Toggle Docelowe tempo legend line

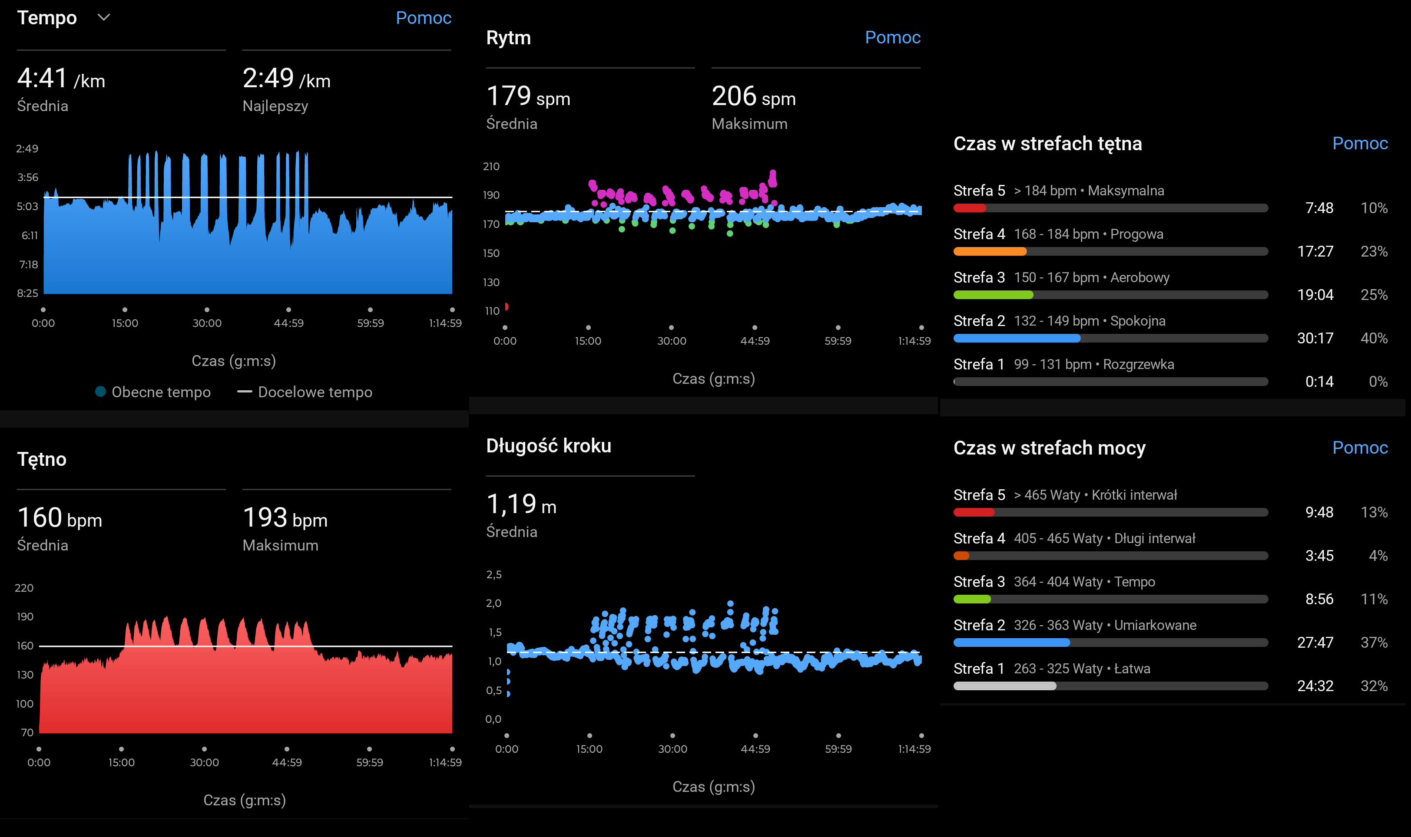point(245,392)
